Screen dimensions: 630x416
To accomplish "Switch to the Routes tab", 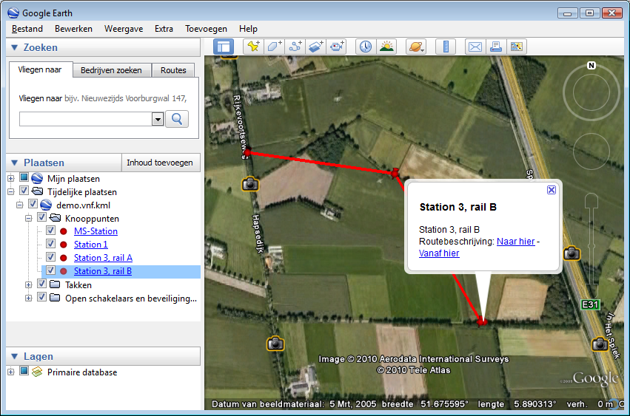I will (173, 70).
